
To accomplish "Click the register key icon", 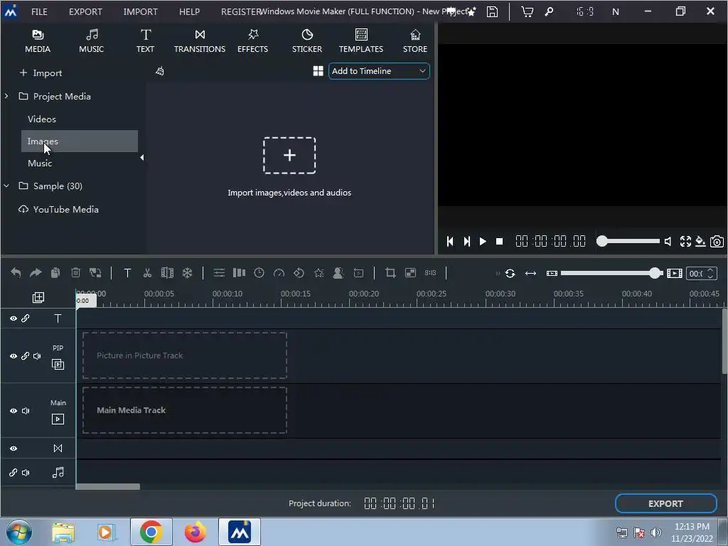I will pyautogui.click(x=550, y=11).
